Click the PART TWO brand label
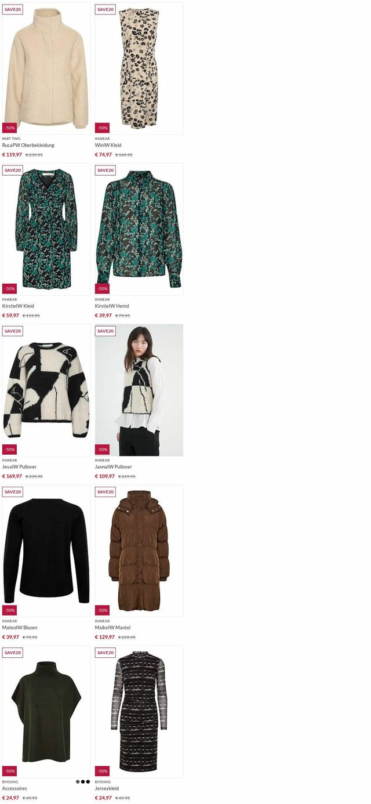Screen dimensions: 371x804 click(11, 139)
